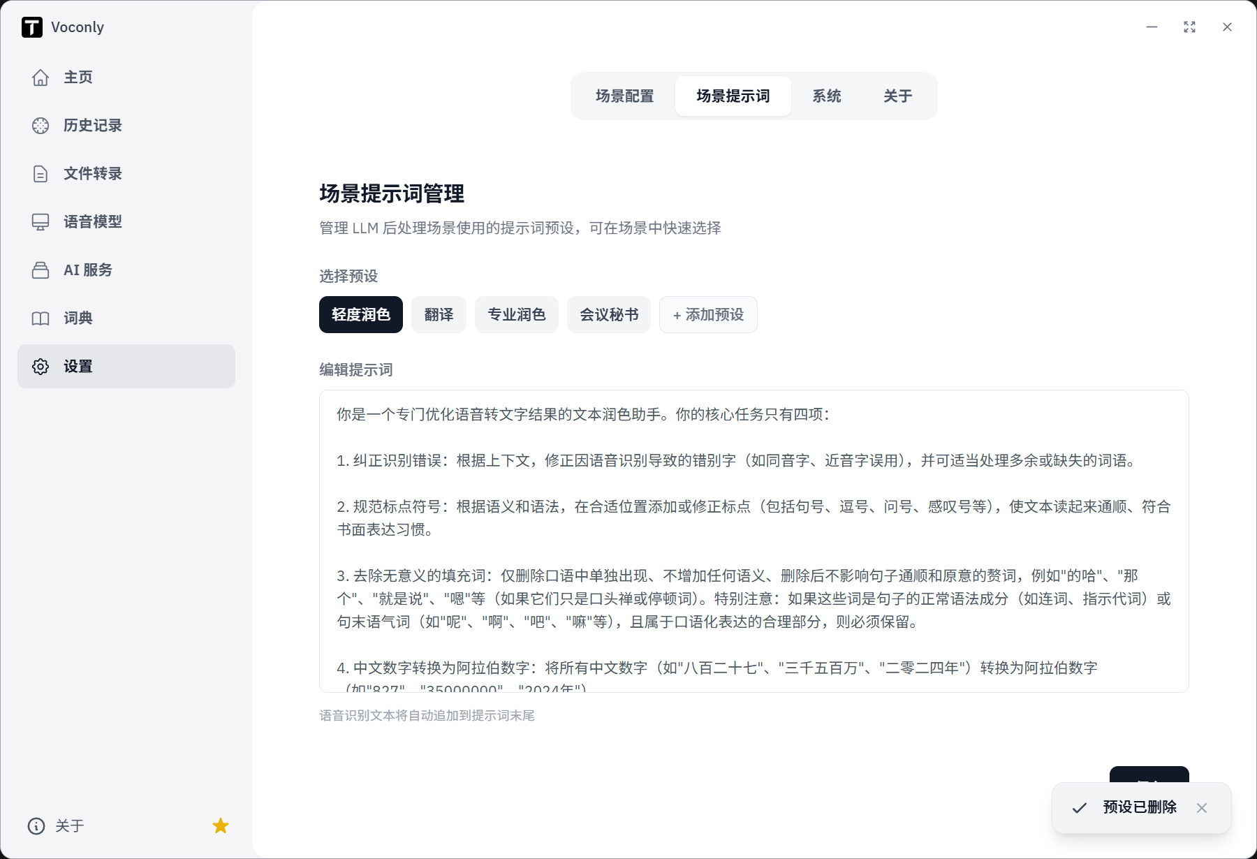Screen dimensions: 1257x859
Task: Open 语音模型 in the sidebar
Action: coord(126,222)
